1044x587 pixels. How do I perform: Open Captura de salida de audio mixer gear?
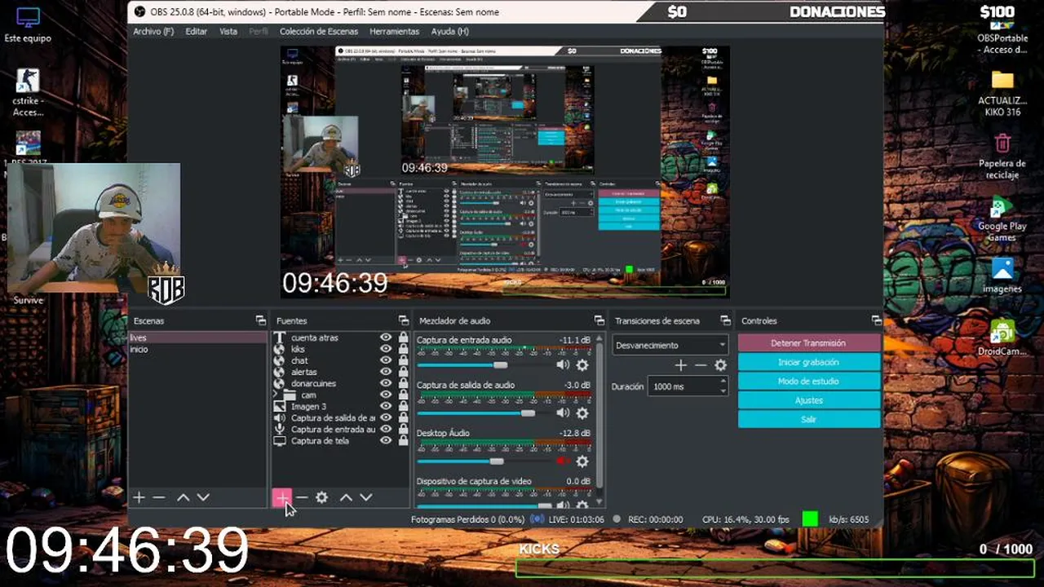(582, 413)
